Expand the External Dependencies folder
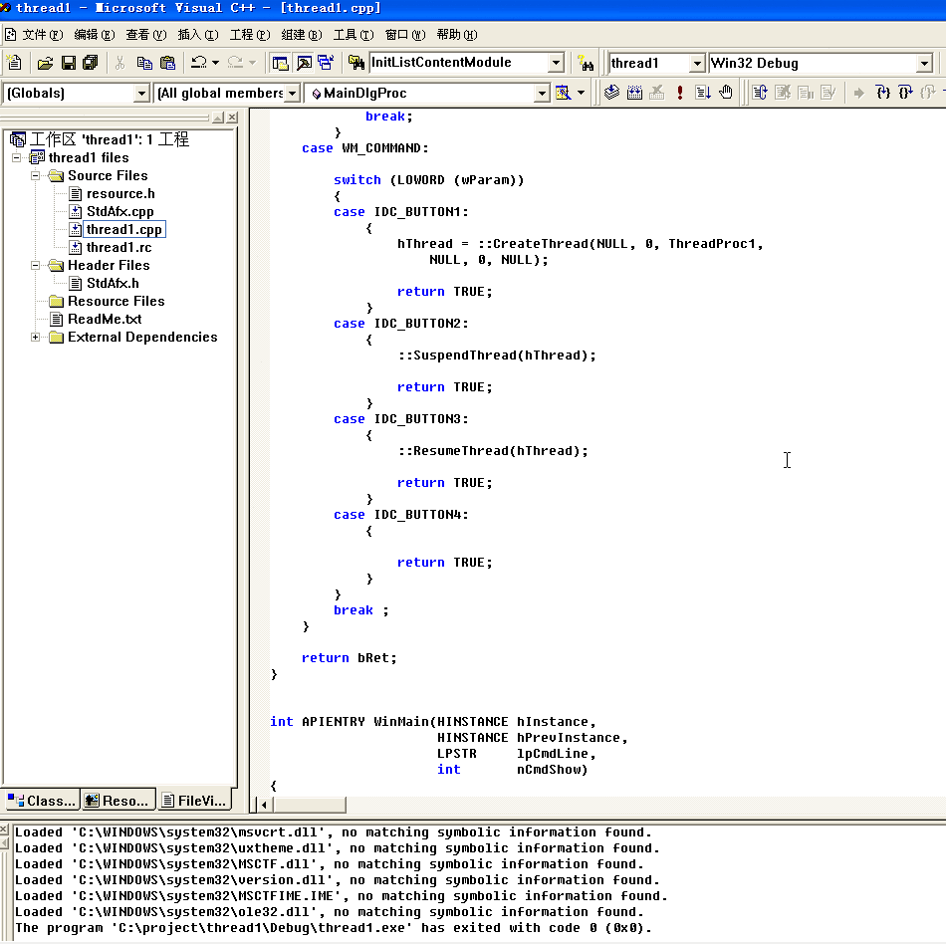946x944 pixels. 36,337
